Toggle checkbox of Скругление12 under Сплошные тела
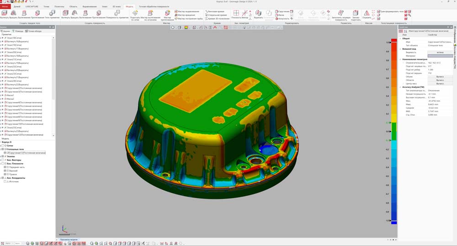This screenshot has height=246, width=457. [x=5, y=153]
